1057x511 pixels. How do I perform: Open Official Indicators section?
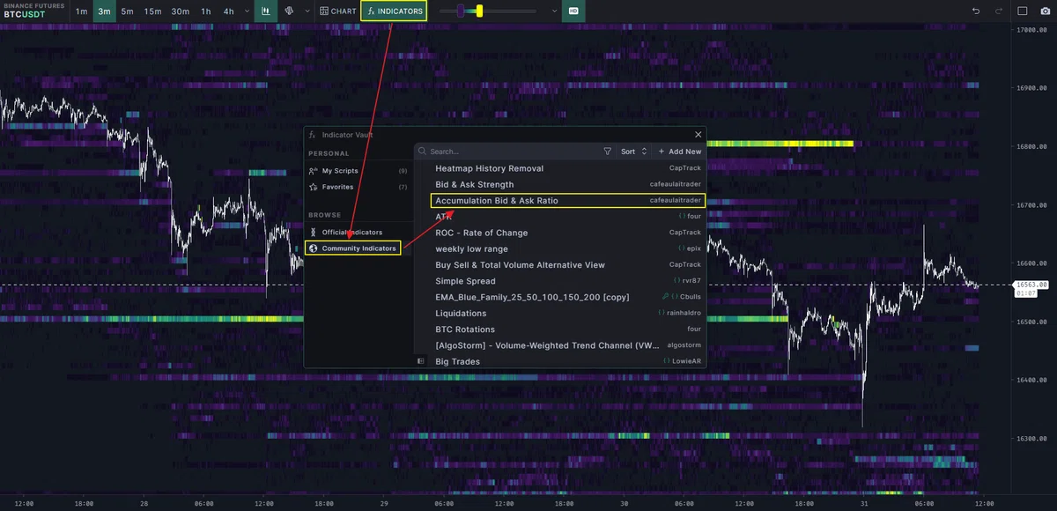click(357, 232)
